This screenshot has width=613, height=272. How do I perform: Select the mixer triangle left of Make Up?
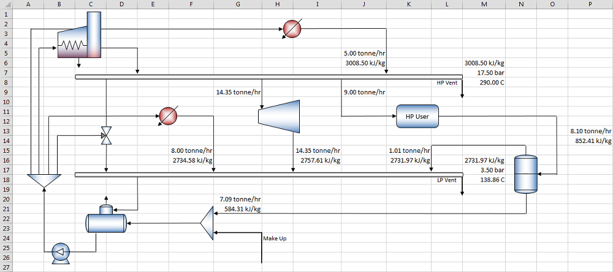point(207,223)
